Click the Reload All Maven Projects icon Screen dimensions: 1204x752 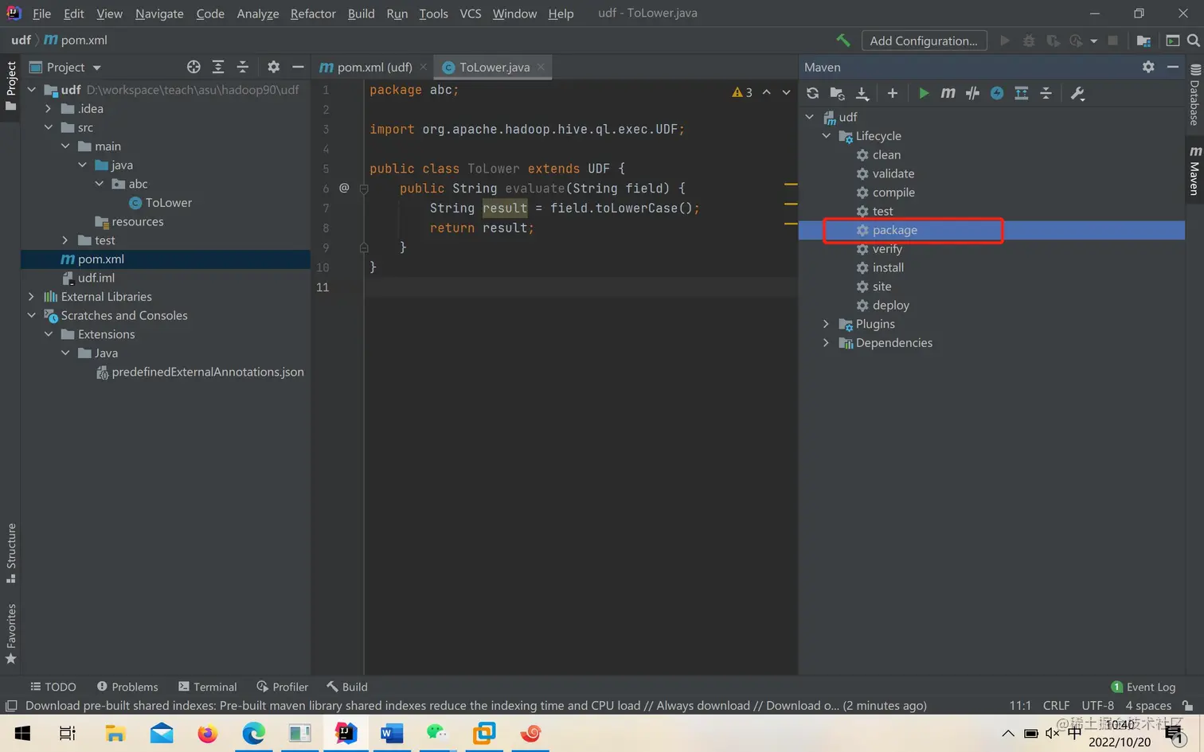[812, 93]
